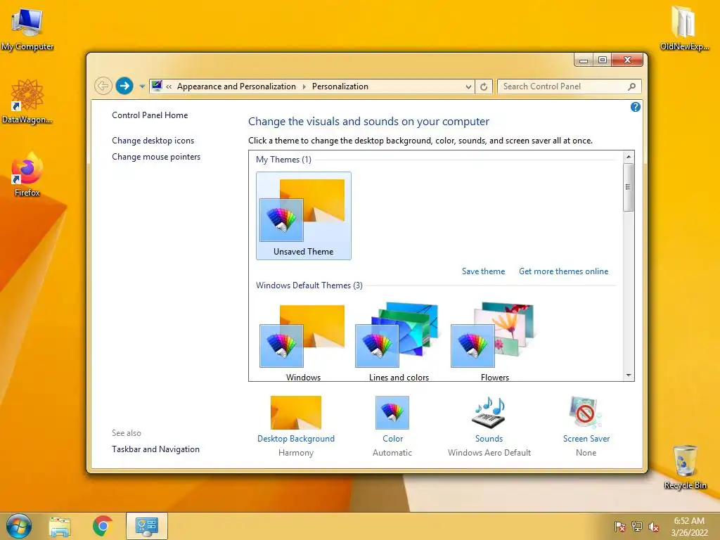
Task: Click the Back navigation arrow
Action: tap(103, 86)
